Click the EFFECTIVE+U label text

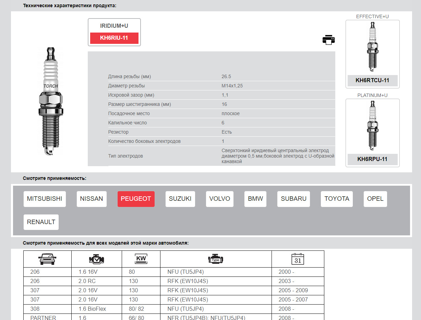(x=372, y=16)
